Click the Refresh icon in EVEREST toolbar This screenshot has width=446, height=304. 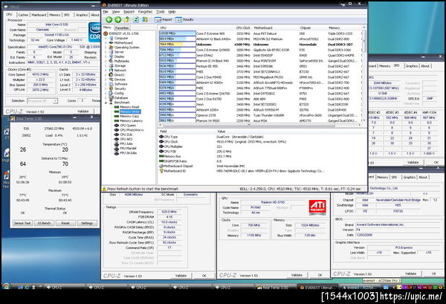(x=136, y=19)
